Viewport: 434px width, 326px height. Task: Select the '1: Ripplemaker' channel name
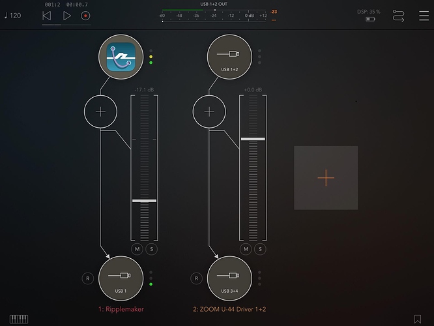click(121, 309)
